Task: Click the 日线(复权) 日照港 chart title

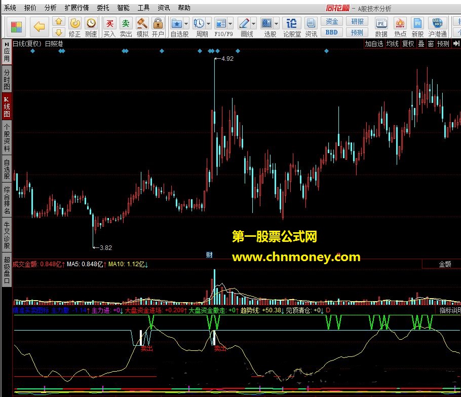Action: point(38,44)
